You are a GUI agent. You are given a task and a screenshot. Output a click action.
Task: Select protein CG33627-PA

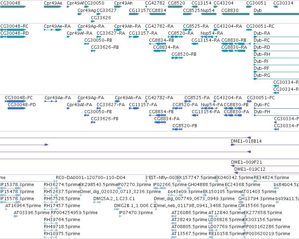pyautogui.click(x=111, y=105)
